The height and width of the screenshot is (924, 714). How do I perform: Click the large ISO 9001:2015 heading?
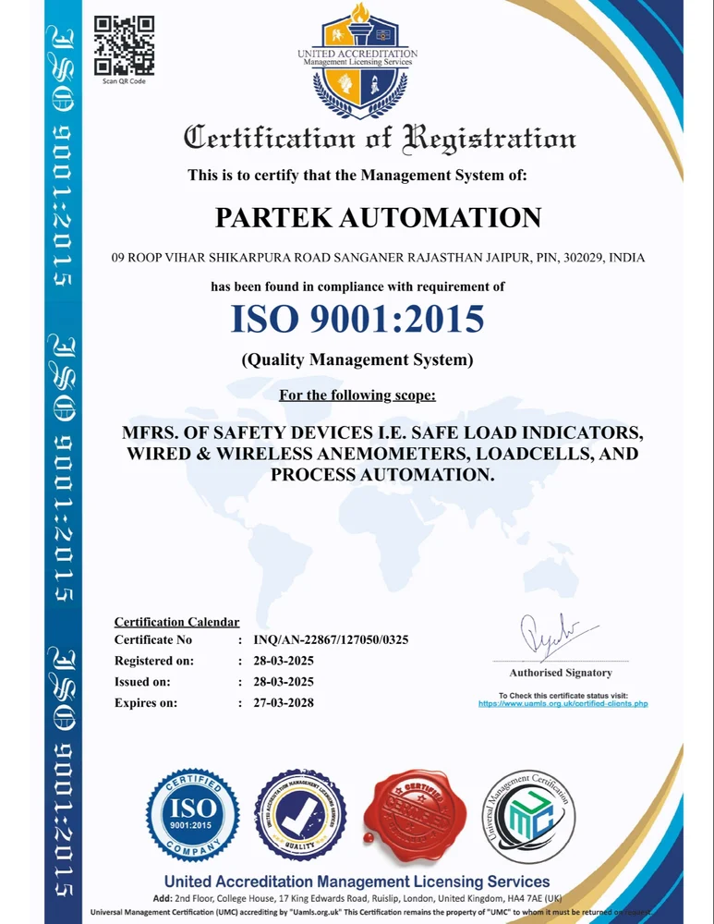tap(357, 319)
